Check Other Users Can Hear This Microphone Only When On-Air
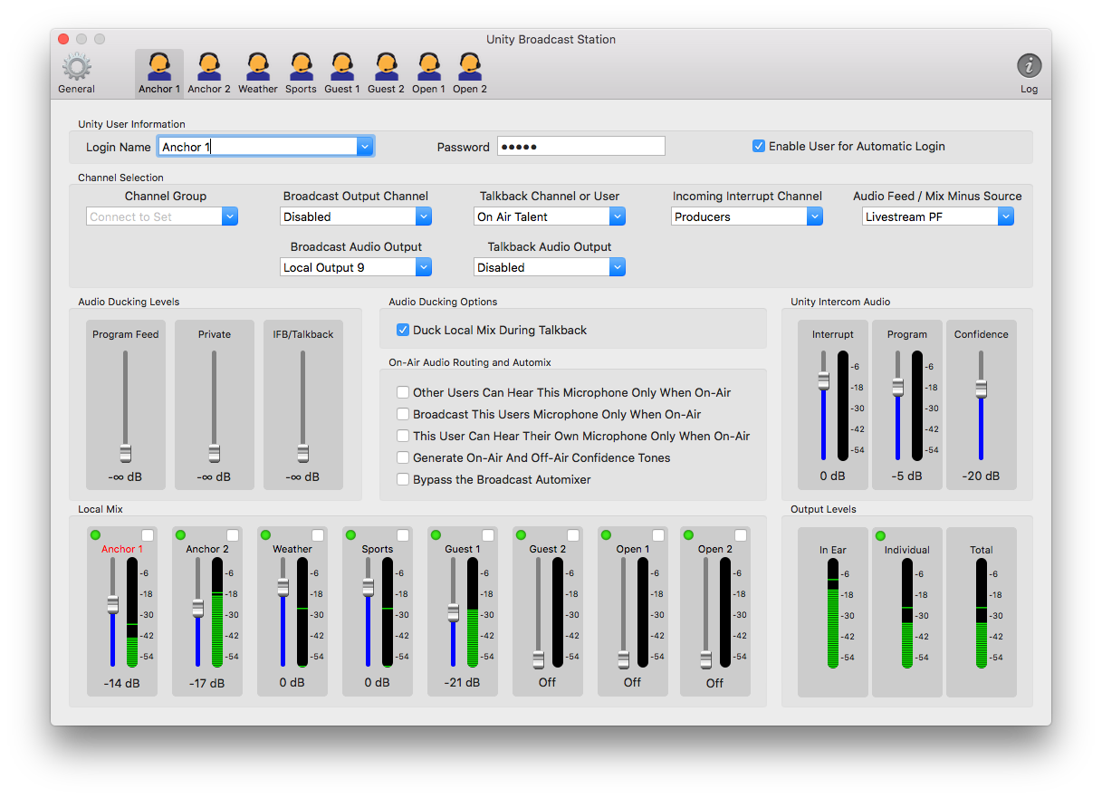This screenshot has width=1102, height=798. tap(403, 392)
